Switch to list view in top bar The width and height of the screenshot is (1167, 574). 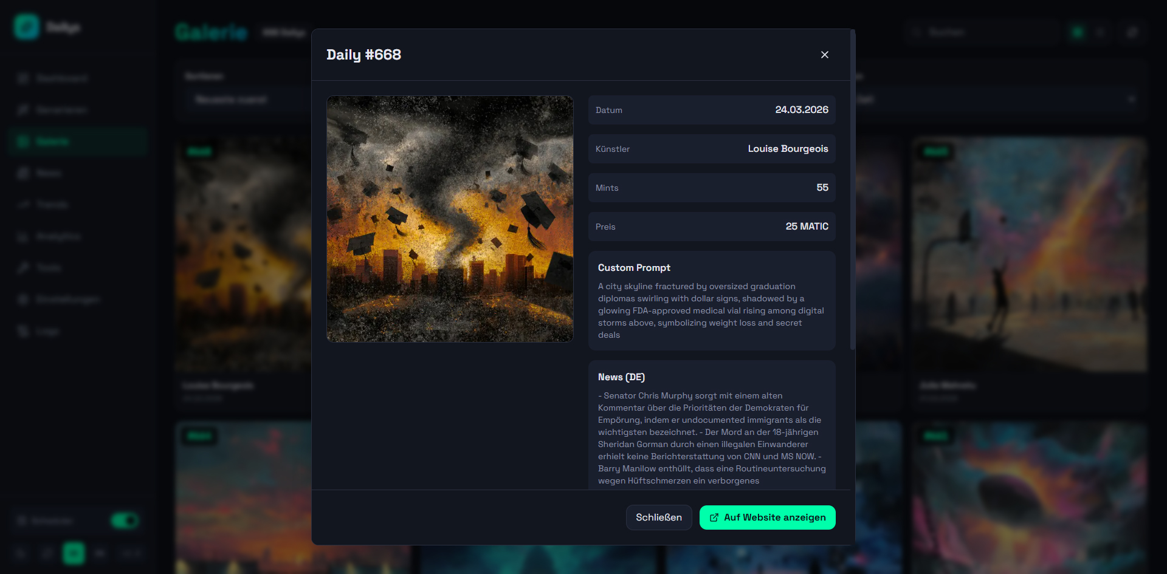pyautogui.click(x=1100, y=32)
